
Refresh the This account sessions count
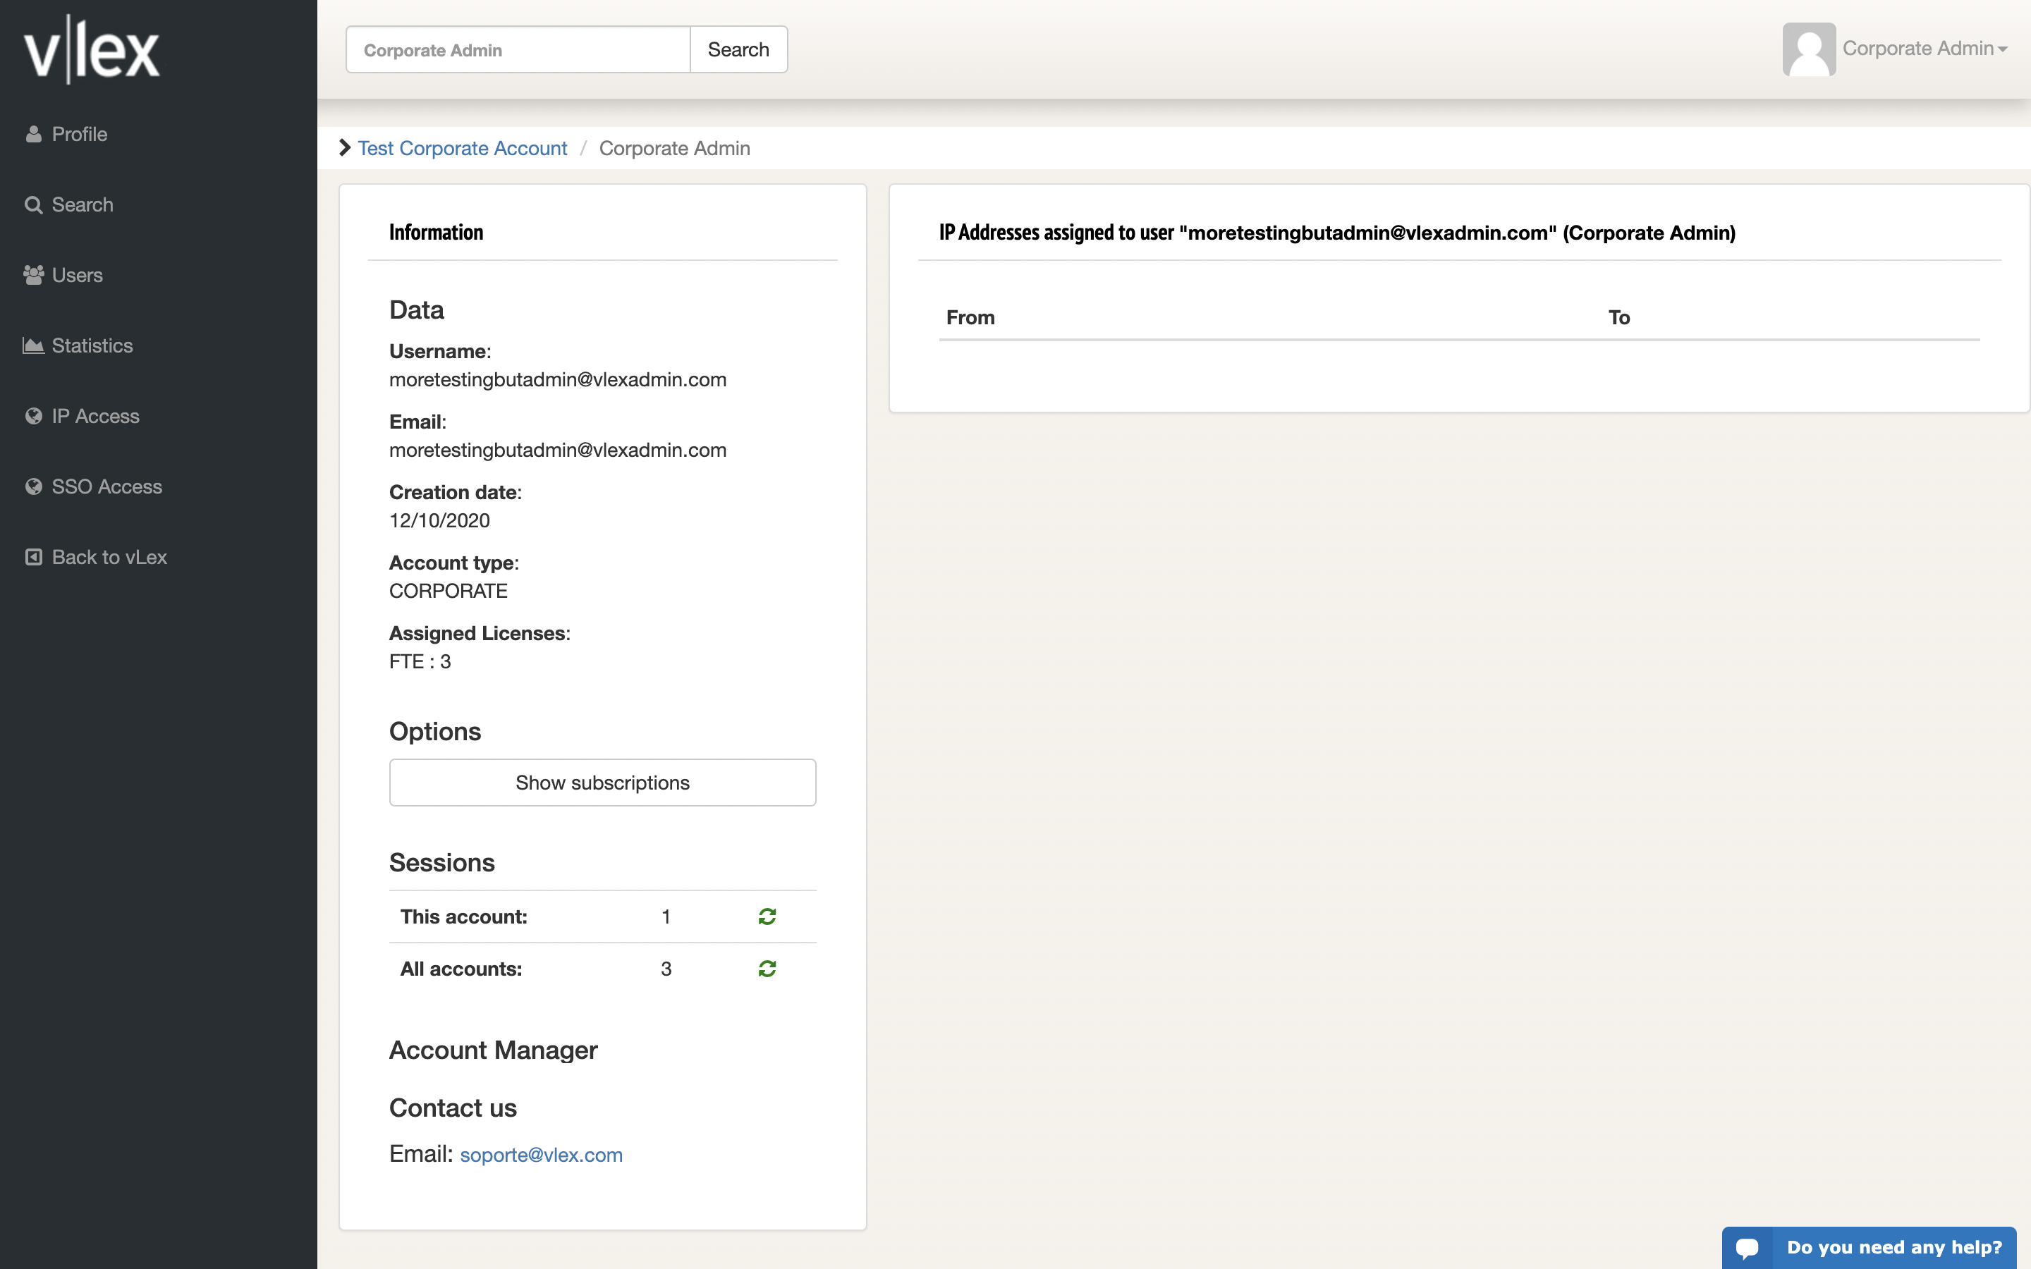tap(767, 916)
